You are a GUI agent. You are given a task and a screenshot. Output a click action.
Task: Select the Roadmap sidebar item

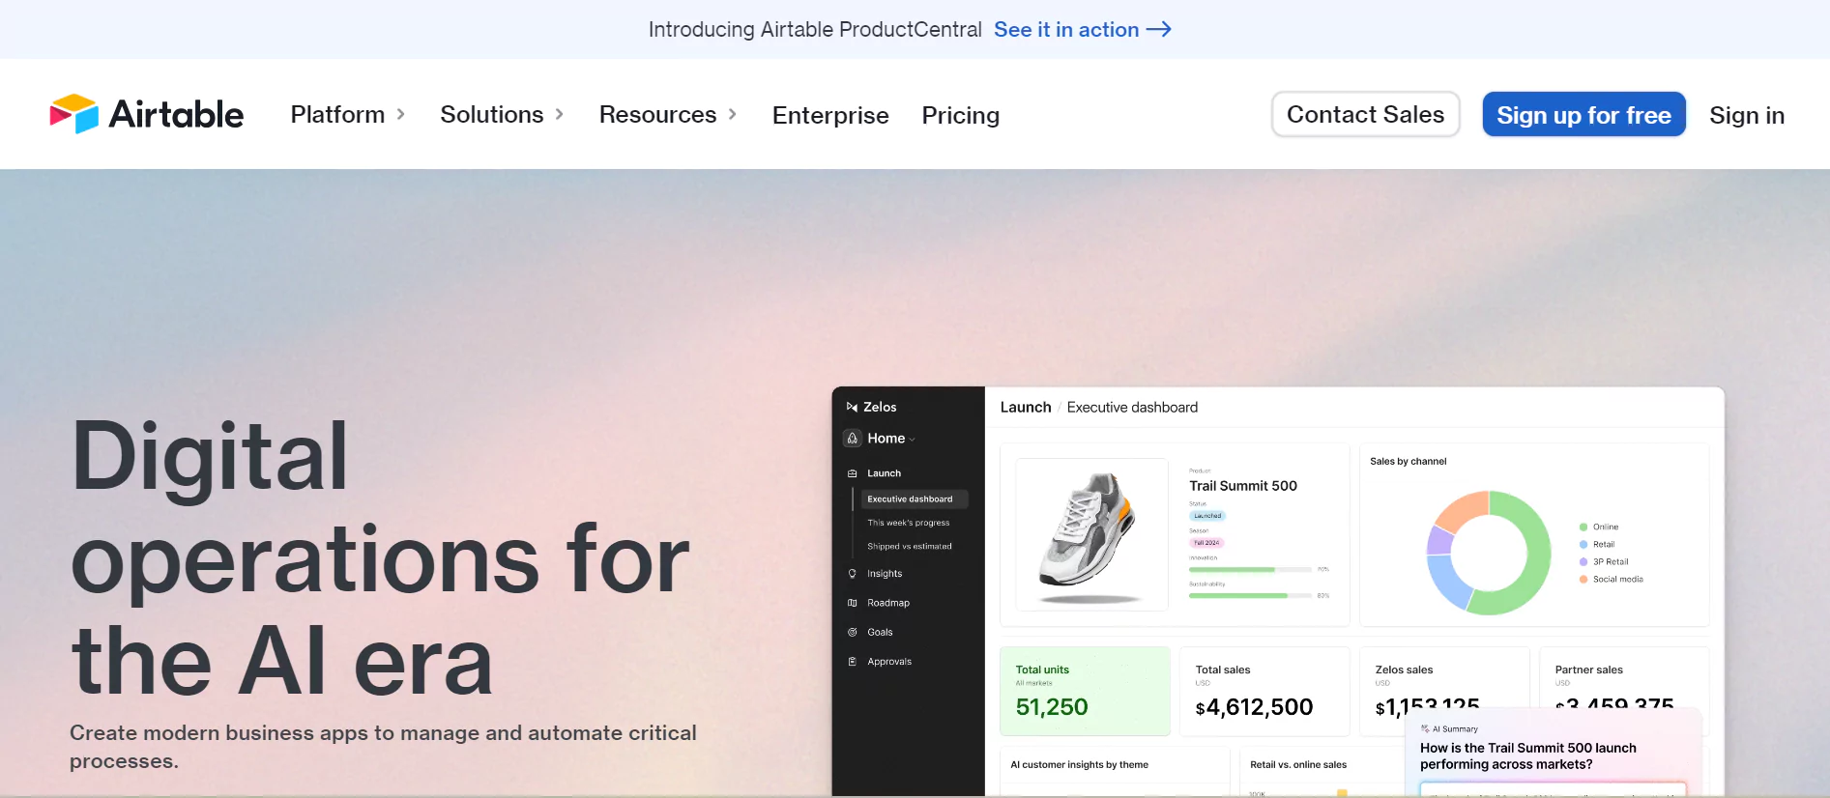coord(888,603)
